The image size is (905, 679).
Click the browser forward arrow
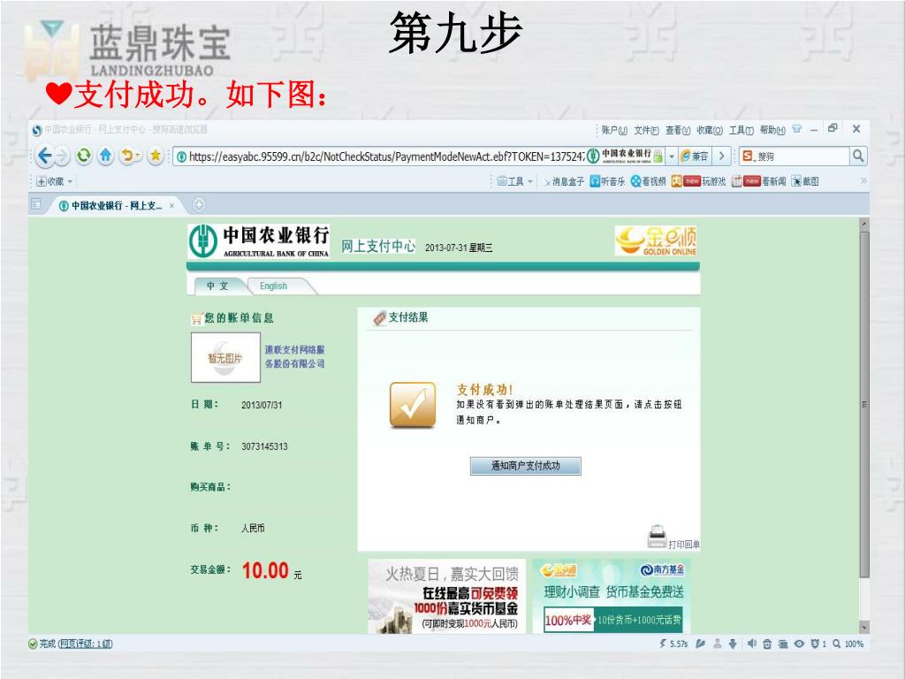pyautogui.click(x=63, y=156)
